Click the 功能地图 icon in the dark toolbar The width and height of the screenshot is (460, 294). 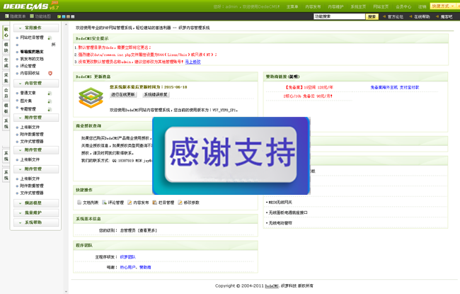[x=32, y=16]
